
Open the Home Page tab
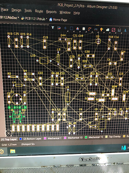[58, 20]
